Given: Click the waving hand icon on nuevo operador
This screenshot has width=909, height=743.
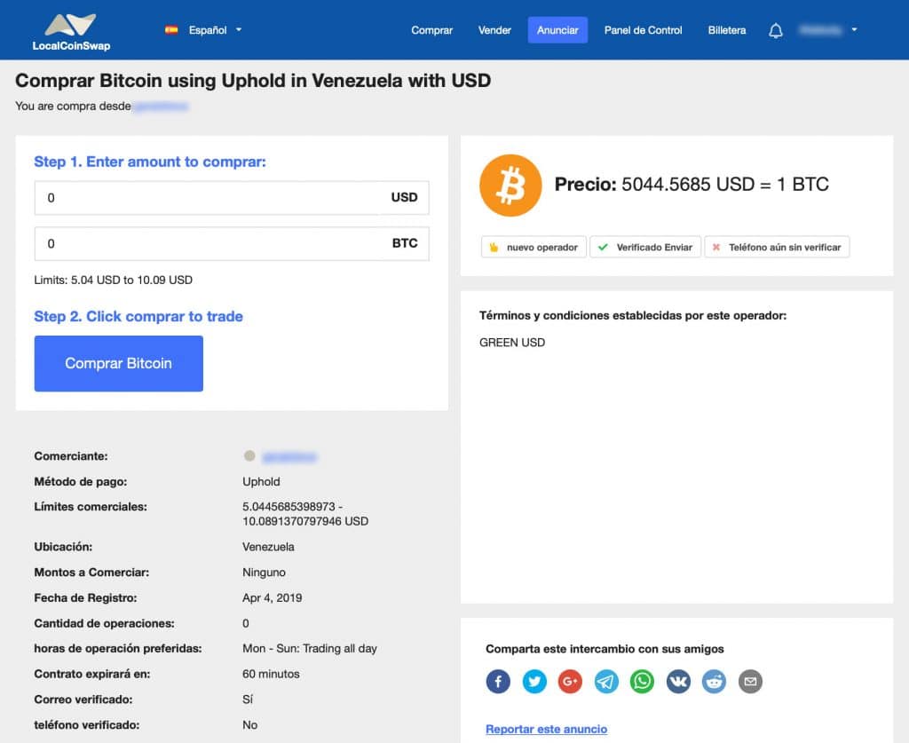Looking at the screenshot, I should click(494, 247).
